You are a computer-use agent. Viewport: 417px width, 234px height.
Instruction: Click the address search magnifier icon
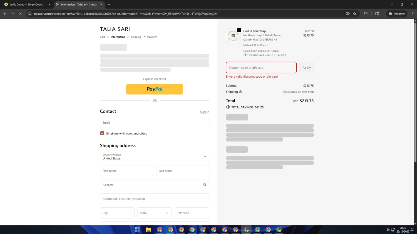click(x=205, y=185)
